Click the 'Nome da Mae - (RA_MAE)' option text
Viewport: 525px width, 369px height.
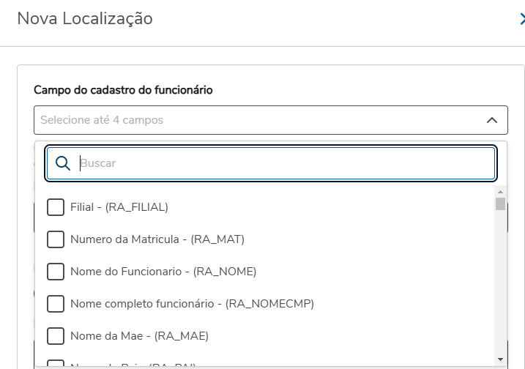point(139,336)
